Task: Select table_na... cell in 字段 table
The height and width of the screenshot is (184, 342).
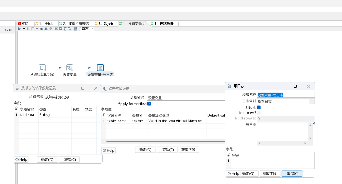Action: point(28,115)
